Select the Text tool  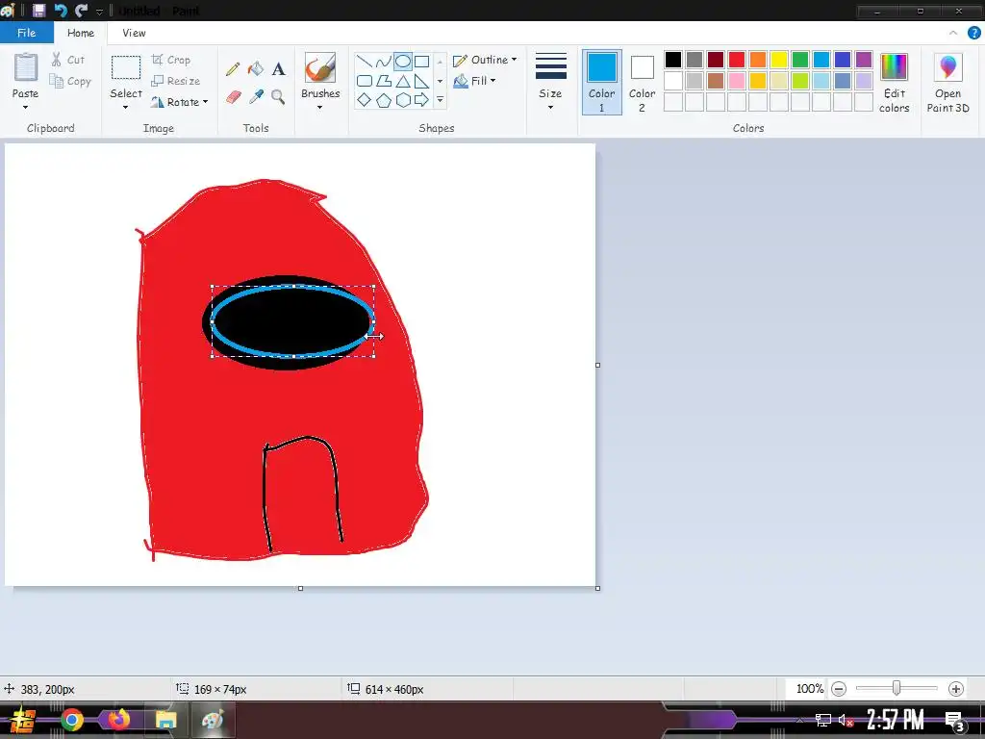(278, 68)
